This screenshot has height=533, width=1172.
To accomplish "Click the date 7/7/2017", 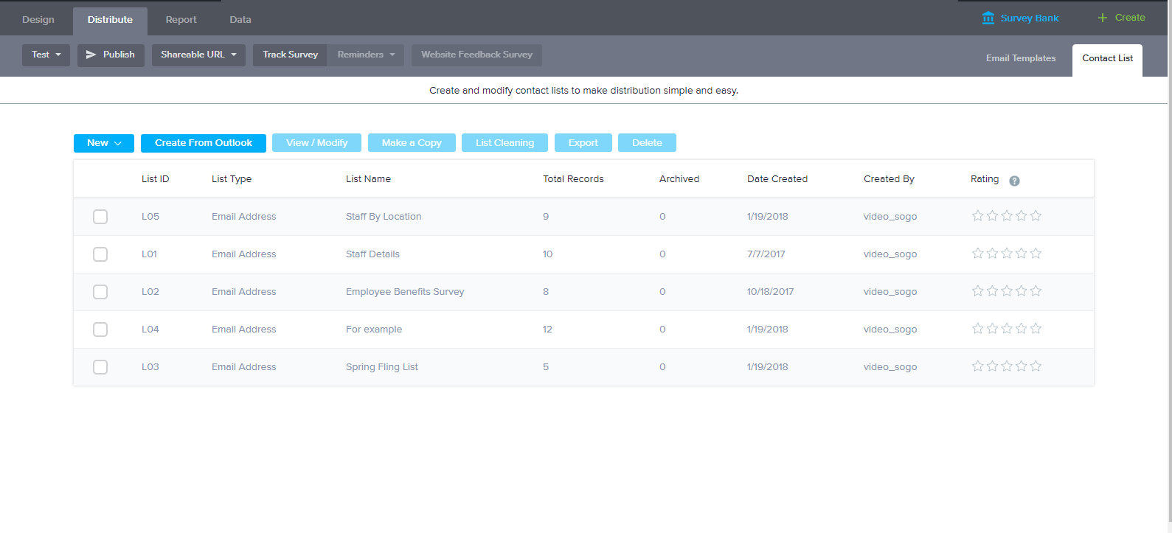I will [766, 254].
